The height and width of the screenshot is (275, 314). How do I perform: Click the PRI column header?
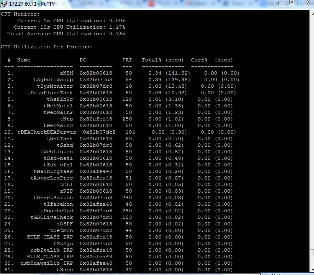[127, 60]
